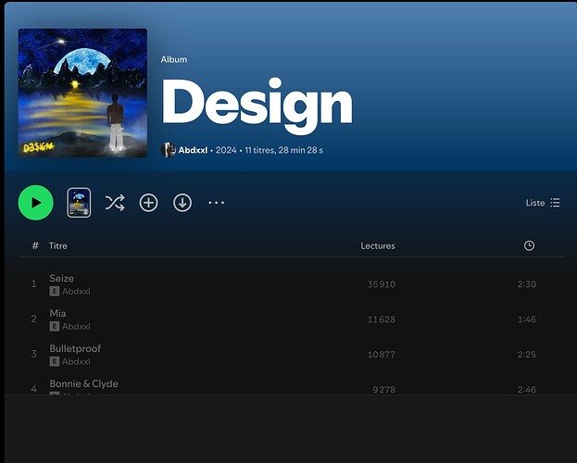Select the track Mia
This screenshot has height=463, width=577.
point(57,313)
